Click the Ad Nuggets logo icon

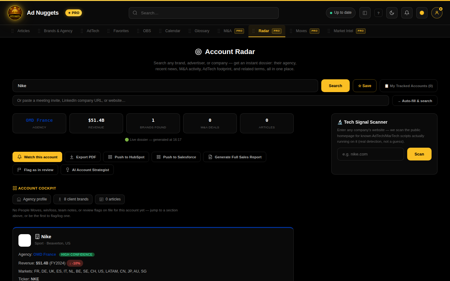[x=15, y=13]
